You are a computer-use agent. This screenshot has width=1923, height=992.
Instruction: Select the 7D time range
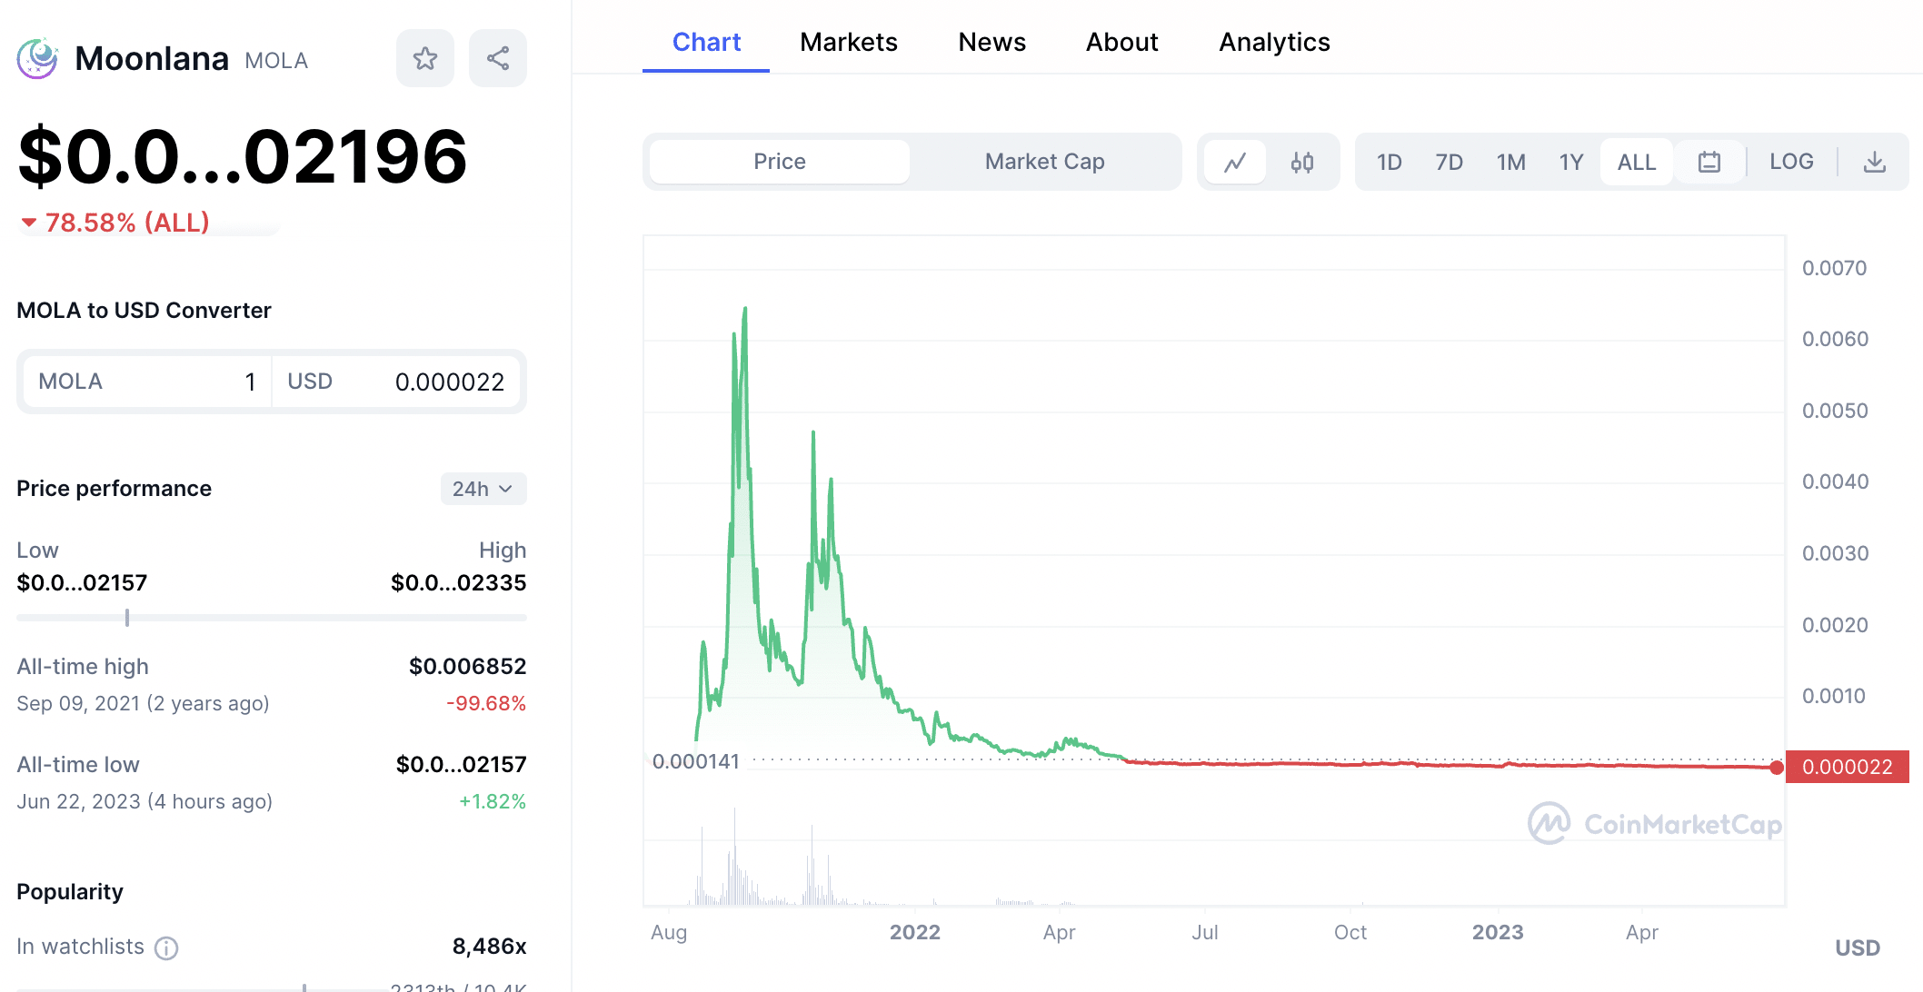1449,162
